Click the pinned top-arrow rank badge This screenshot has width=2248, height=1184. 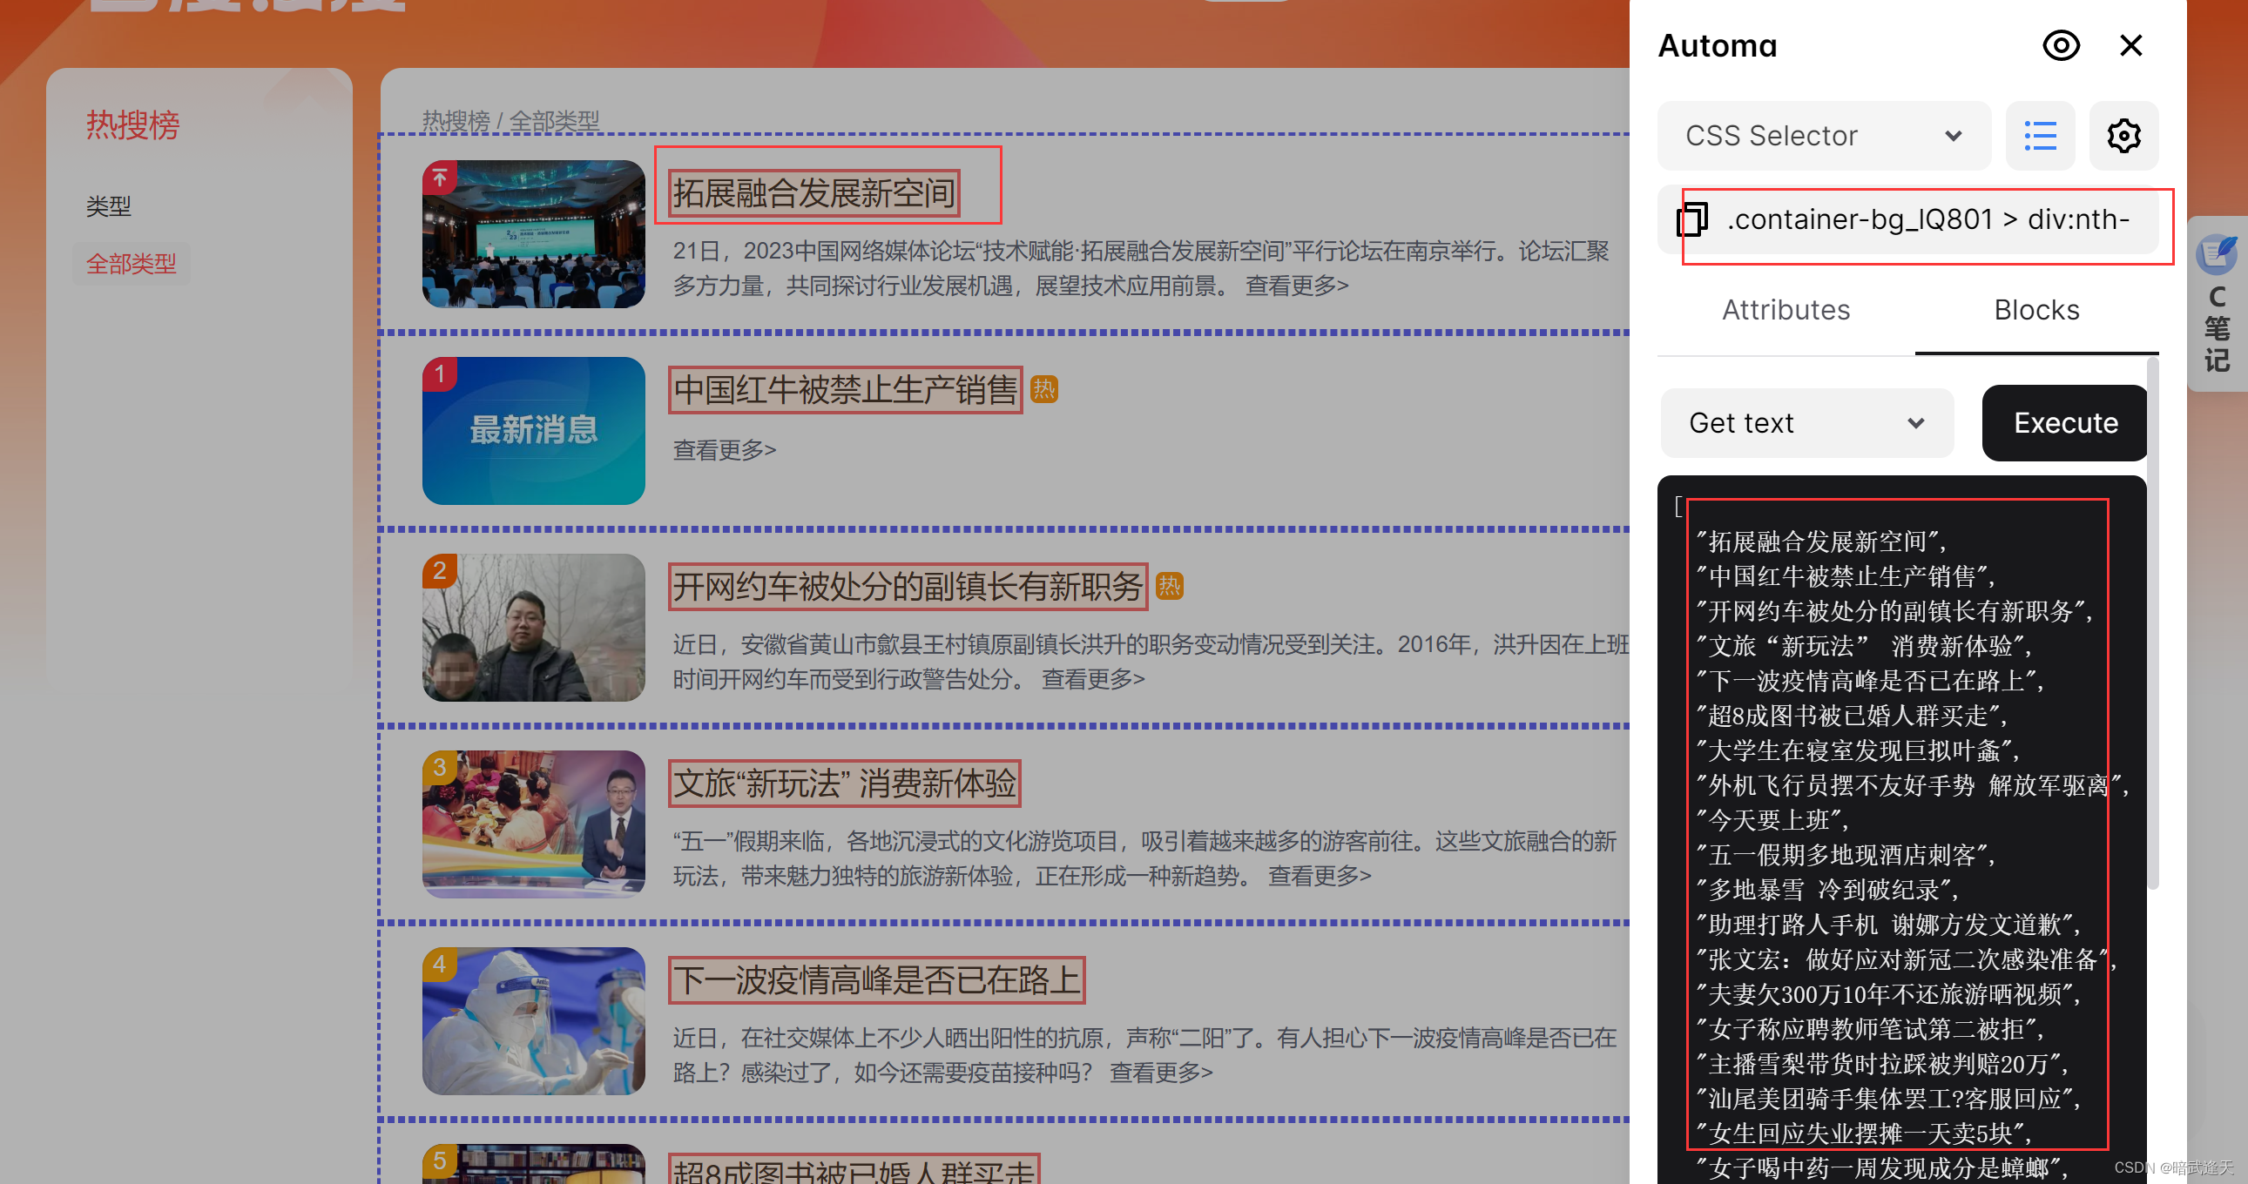(x=440, y=178)
